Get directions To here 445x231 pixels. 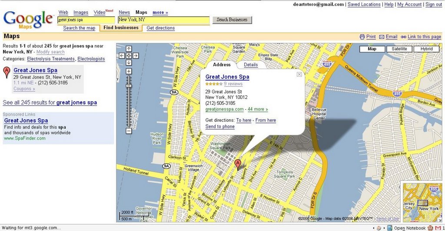[244, 120]
